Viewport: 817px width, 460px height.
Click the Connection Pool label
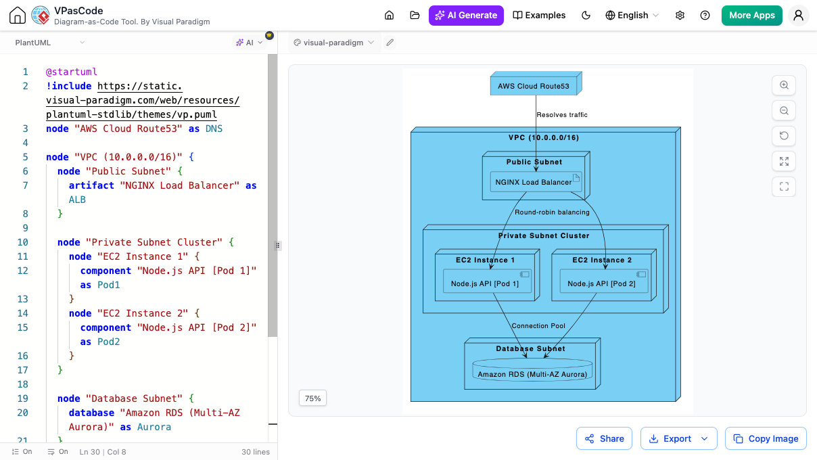pos(538,325)
